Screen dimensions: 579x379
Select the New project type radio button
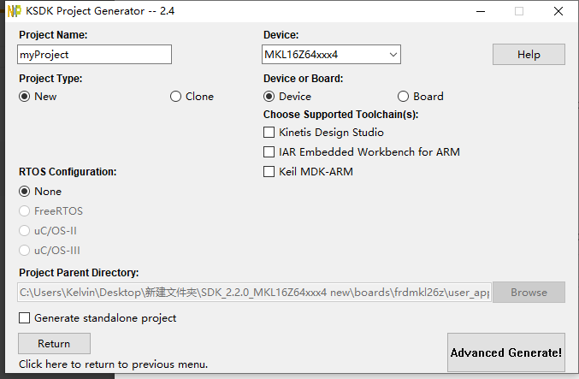coord(25,97)
